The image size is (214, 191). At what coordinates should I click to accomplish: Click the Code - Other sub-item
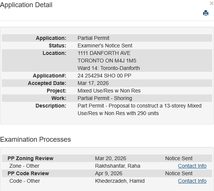(x=24, y=181)
